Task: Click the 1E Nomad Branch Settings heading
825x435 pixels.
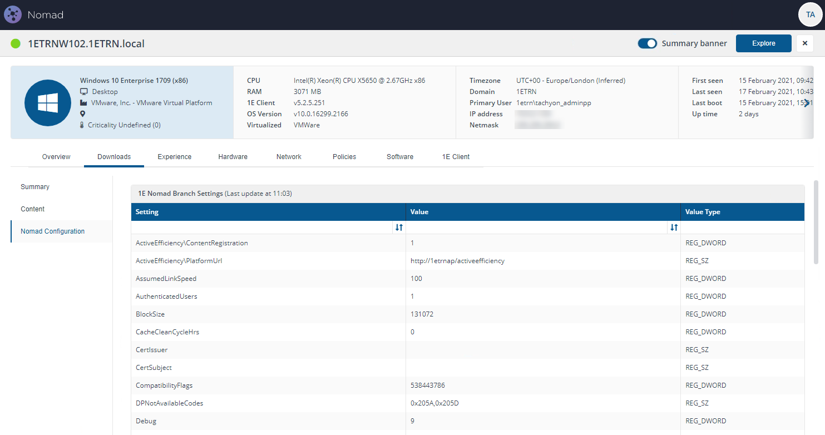Action: [x=181, y=194]
